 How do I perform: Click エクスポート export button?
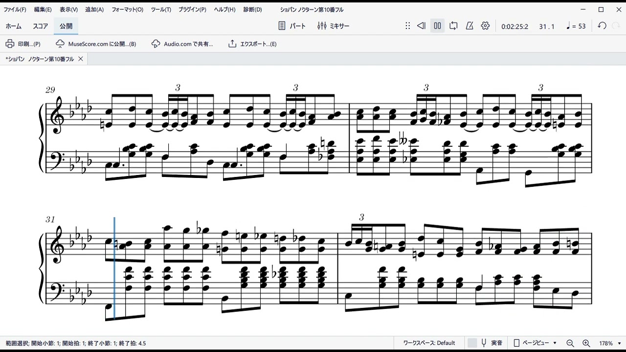[x=252, y=44]
